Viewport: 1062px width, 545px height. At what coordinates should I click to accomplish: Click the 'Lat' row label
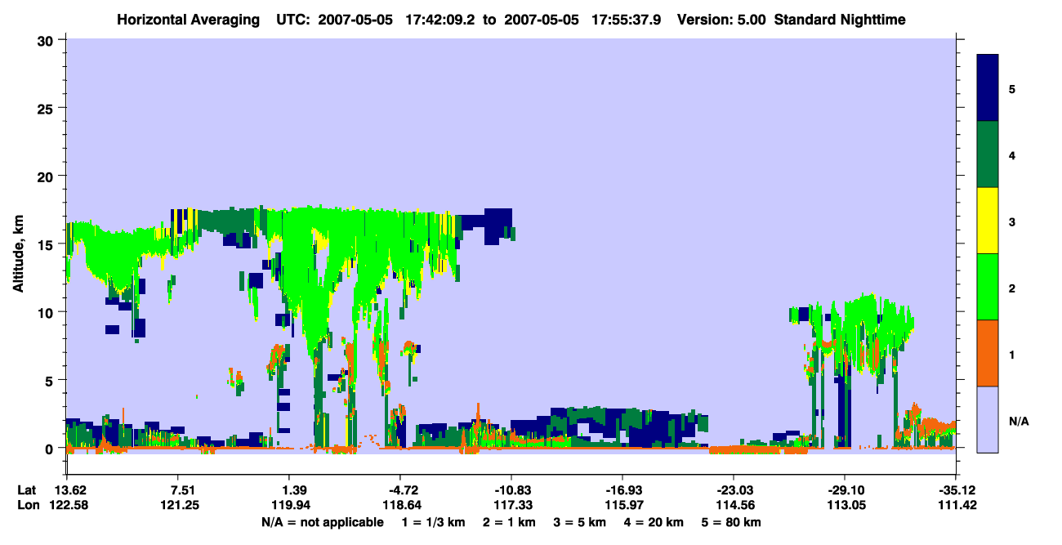26,489
